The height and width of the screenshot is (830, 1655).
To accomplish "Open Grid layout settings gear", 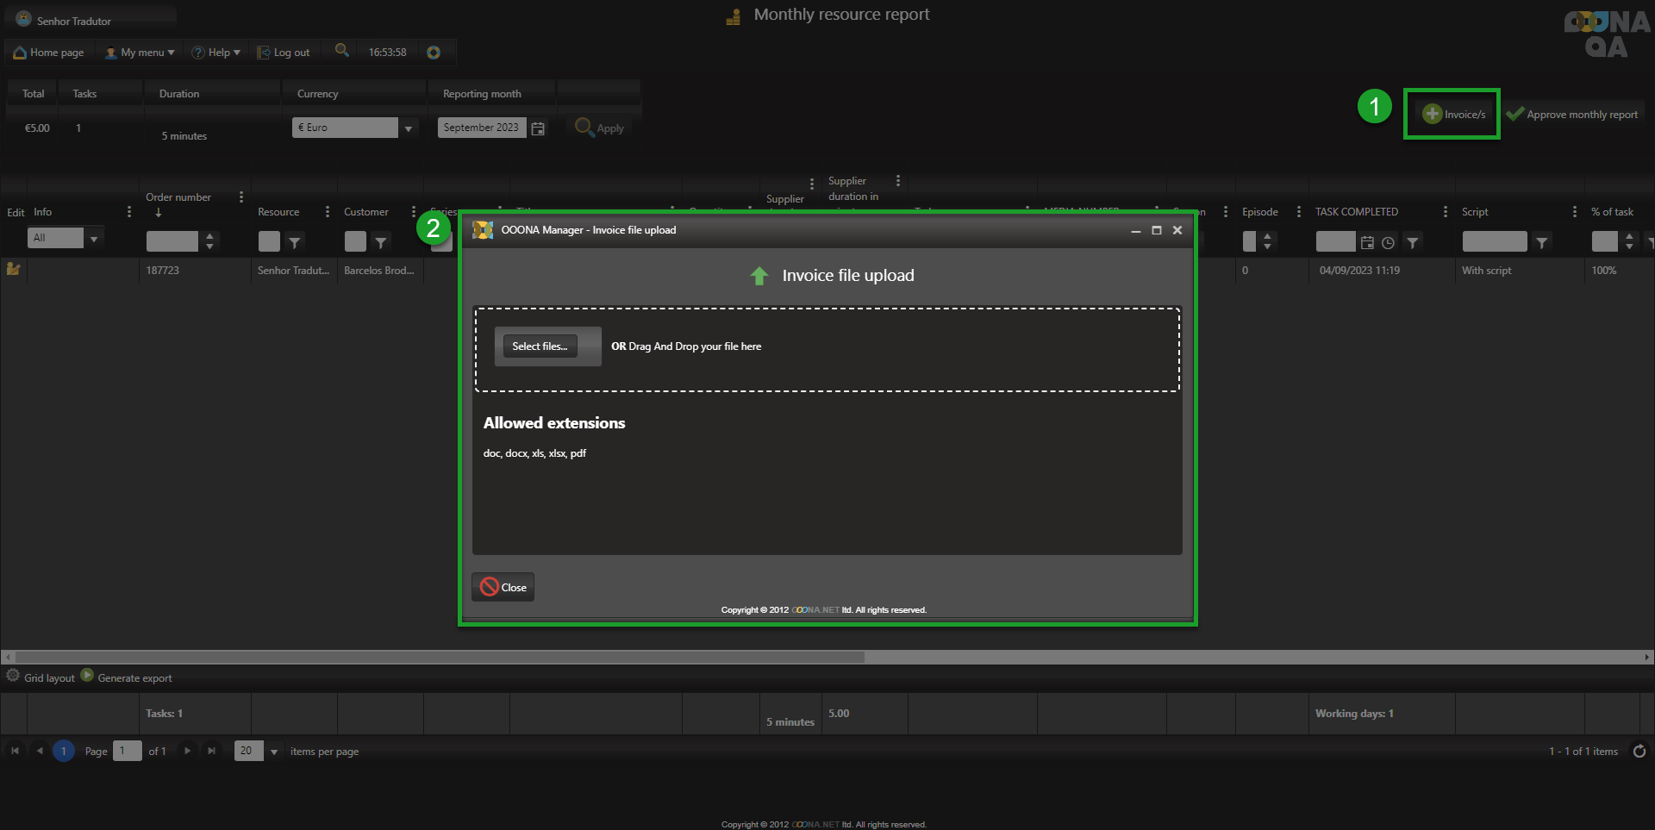I will 13,677.
